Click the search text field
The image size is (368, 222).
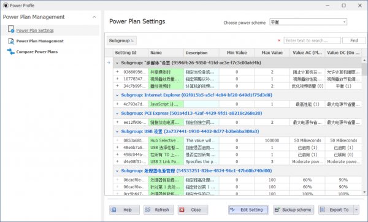tap(312, 40)
